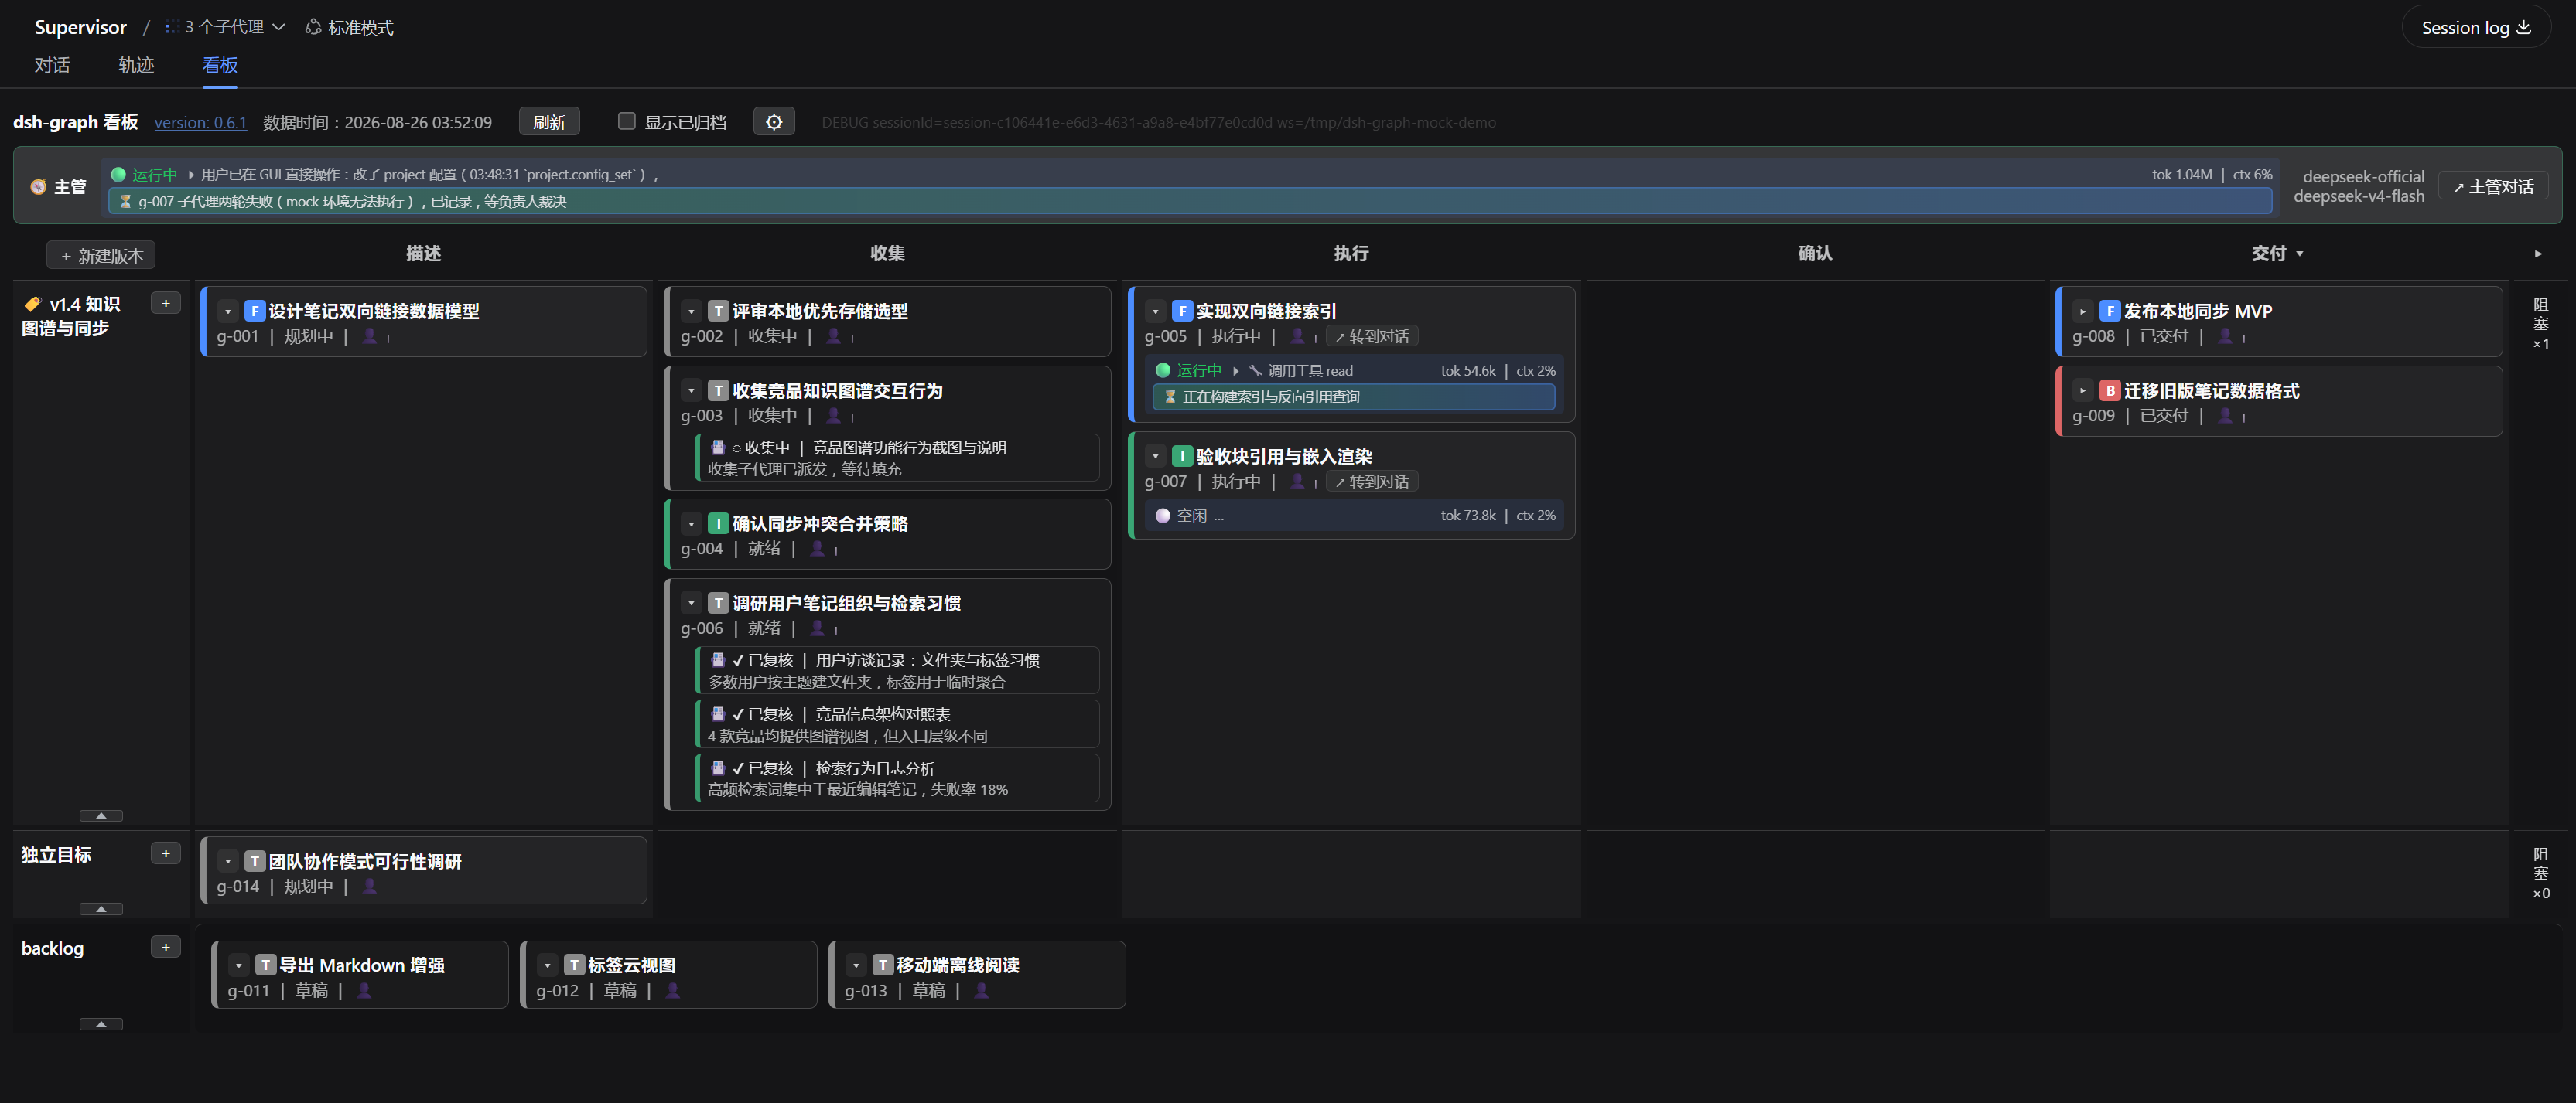This screenshot has width=2576, height=1103.
Task: Expand the 发布本地同步 MVP card
Action: click(2083, 311)
